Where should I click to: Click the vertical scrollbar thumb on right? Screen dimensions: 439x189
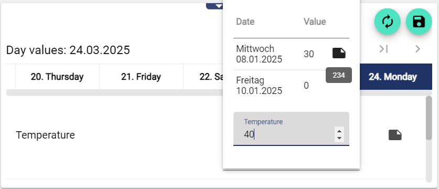(429, 118)
